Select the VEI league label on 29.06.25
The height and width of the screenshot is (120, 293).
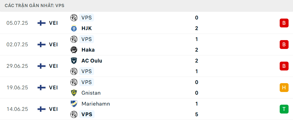[54, 66]
